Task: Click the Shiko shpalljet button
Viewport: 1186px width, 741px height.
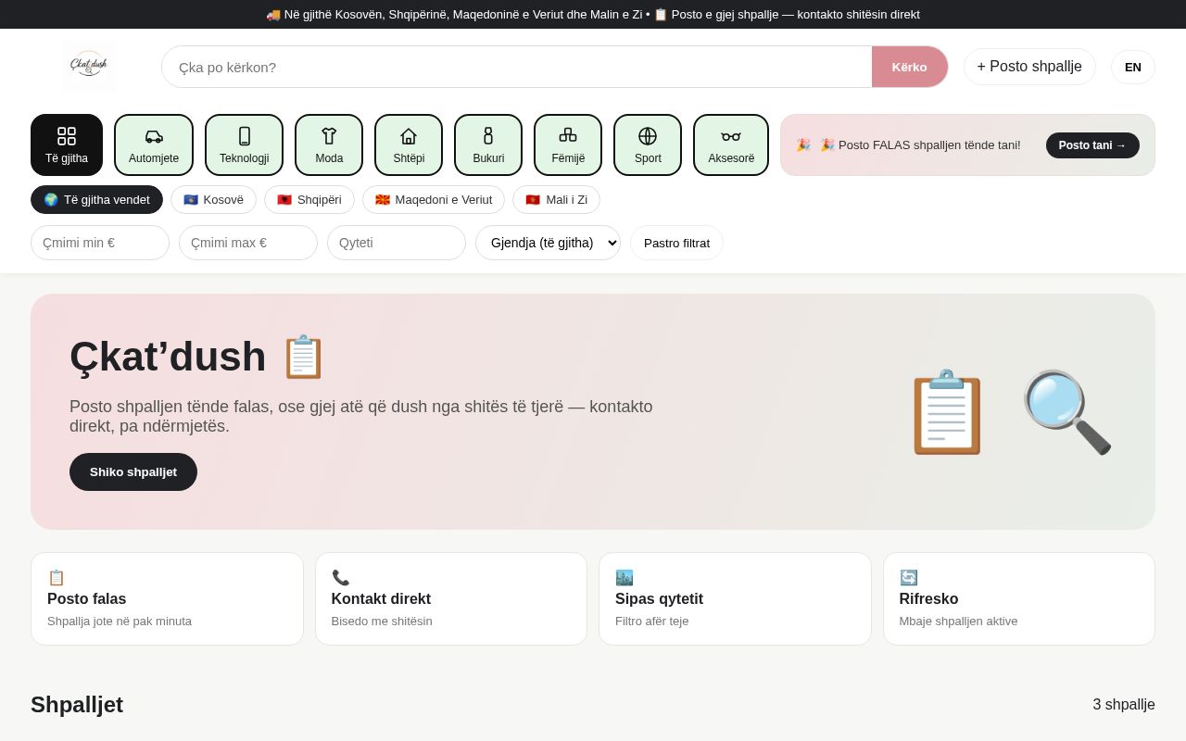Action: [133, 471]
